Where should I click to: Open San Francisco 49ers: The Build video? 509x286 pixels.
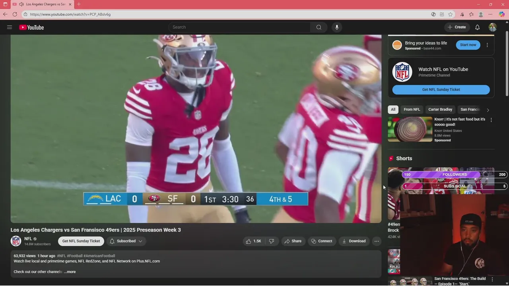click(x=460, y=281)
